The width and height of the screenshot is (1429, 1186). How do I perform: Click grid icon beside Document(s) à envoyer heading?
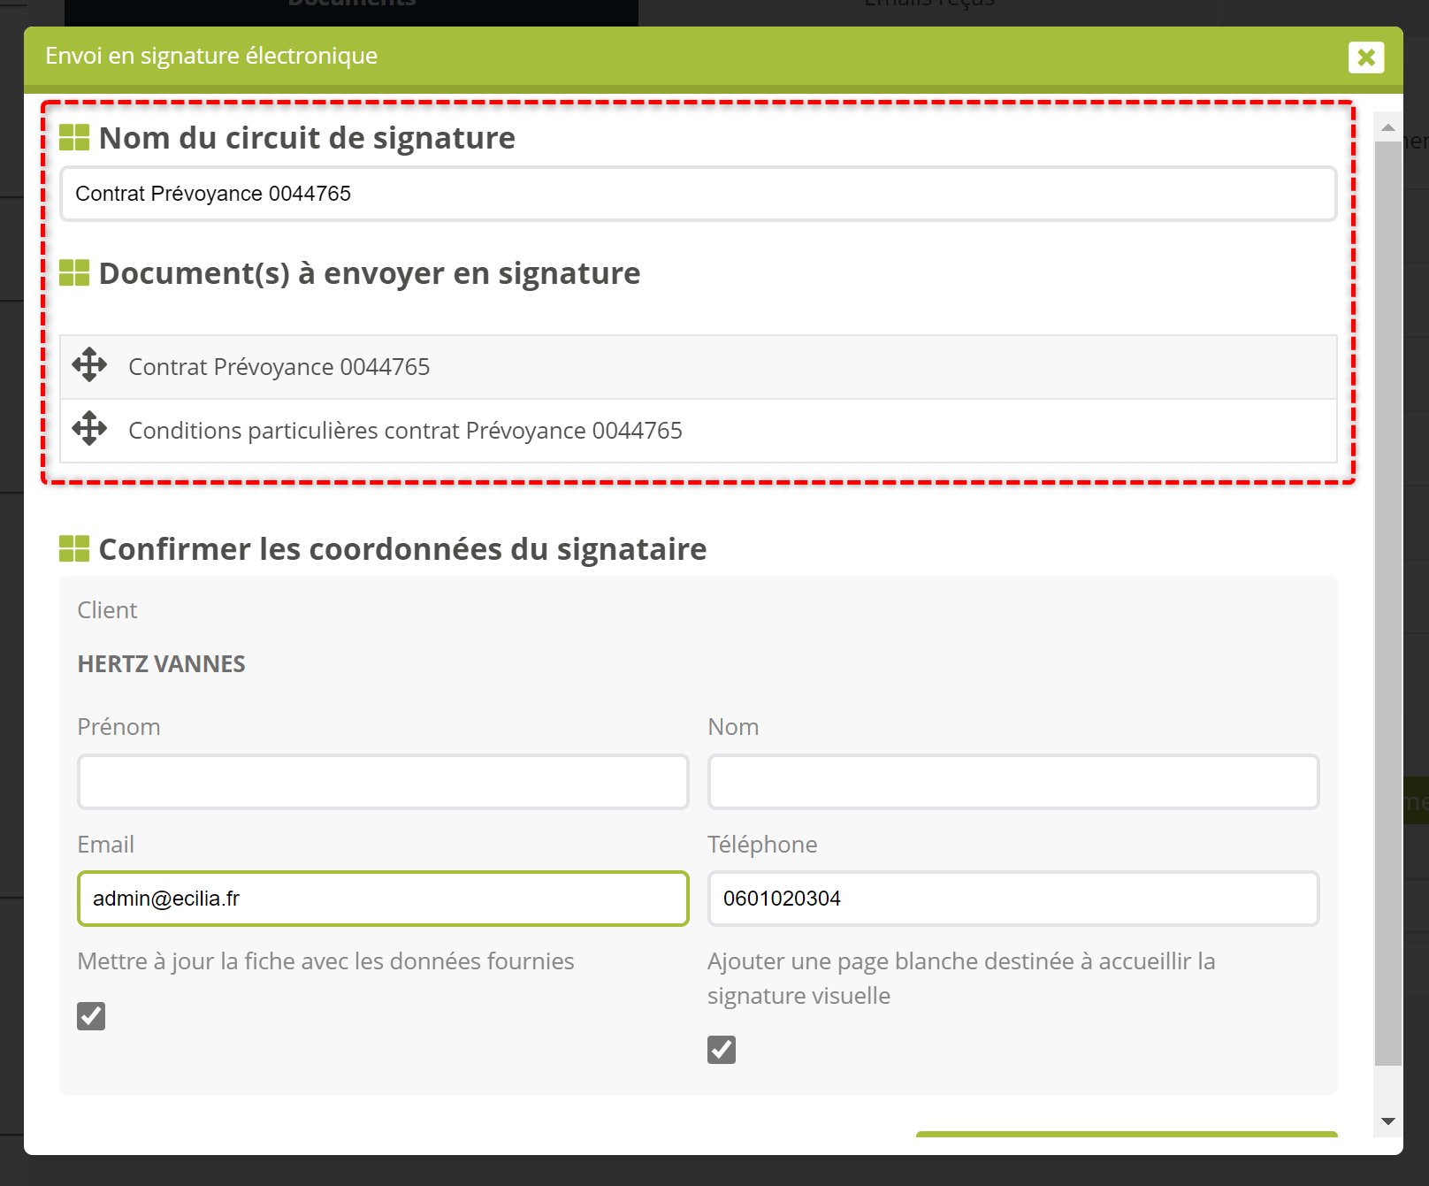click(74, 273)
